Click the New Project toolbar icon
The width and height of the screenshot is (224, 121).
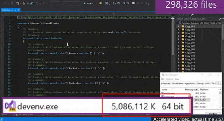pyautogui.click(x=18, y=3)
